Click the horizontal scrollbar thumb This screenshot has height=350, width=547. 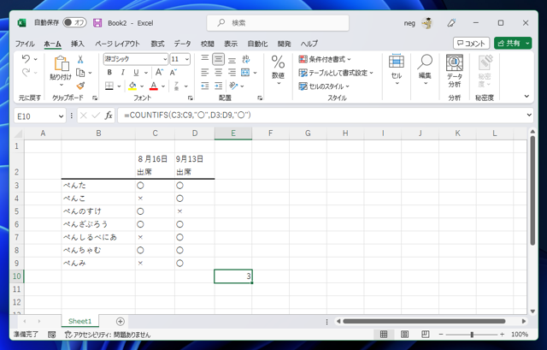(424, 321)
